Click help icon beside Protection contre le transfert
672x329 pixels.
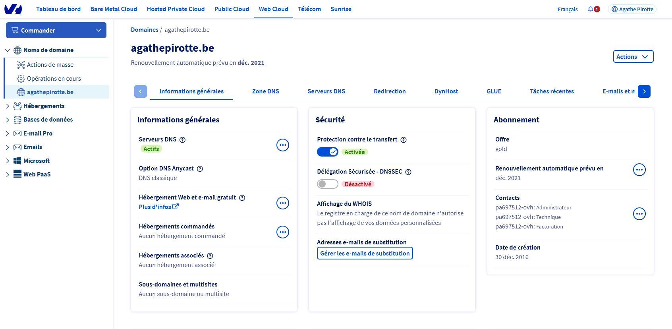[x=404, y=140]
